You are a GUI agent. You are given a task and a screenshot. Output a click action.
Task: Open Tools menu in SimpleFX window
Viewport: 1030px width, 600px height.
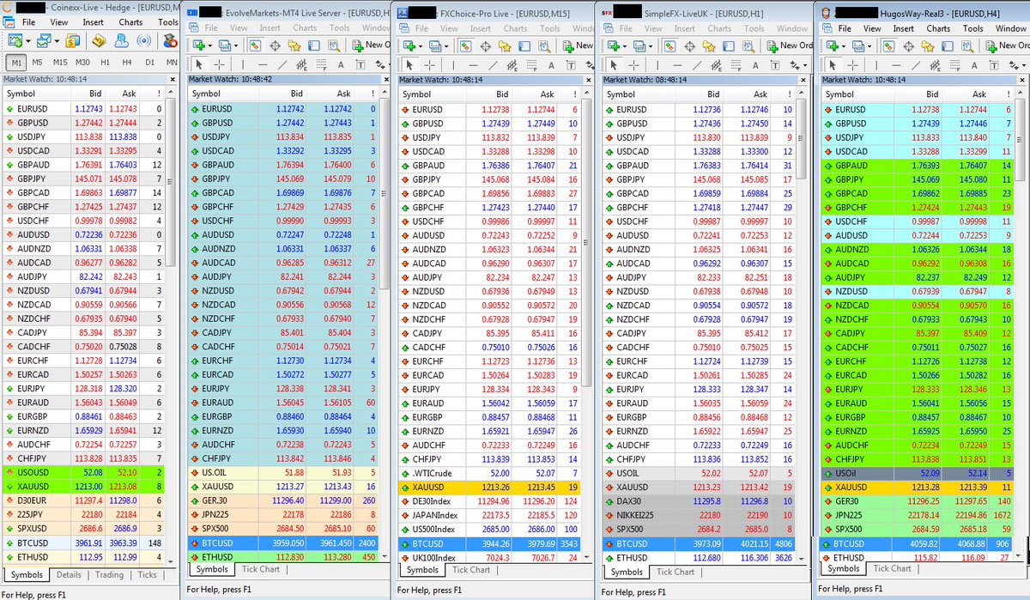click(754, 28)
